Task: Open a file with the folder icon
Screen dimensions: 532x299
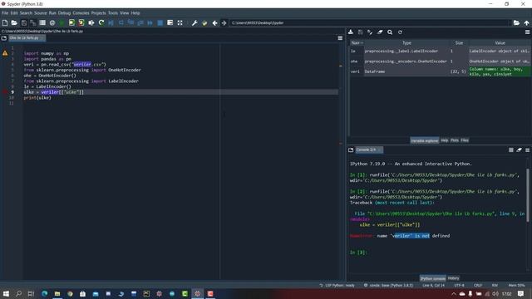Action: [x=14, y=22]
